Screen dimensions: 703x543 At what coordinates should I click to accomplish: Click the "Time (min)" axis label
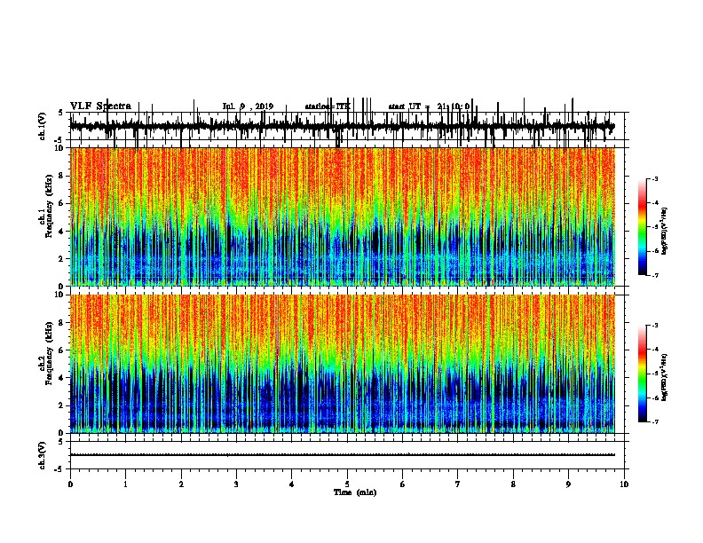click(355, 492)
